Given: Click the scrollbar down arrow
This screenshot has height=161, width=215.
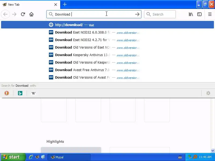Looking at the screenshot, I should click(x=213, y=151).
